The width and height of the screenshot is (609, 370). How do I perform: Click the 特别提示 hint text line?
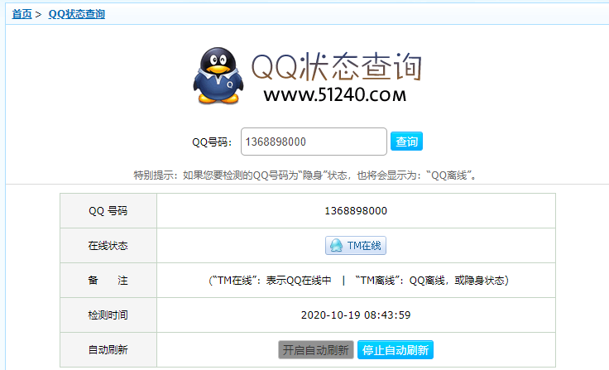pos(305,175)
